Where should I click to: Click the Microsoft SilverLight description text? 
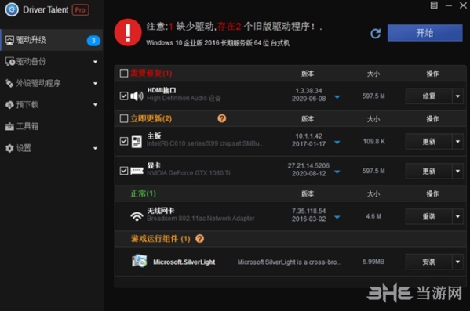click(290, 262)
